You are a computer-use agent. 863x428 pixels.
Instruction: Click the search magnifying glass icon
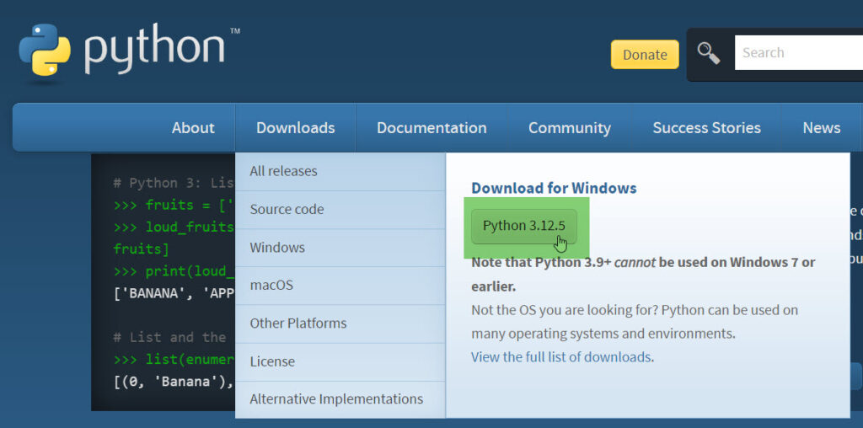click(x=709, y=53)
